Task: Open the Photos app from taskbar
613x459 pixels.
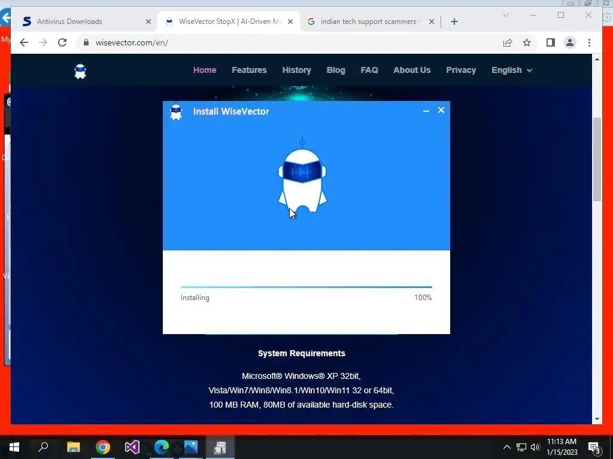Action: point(191,447)
